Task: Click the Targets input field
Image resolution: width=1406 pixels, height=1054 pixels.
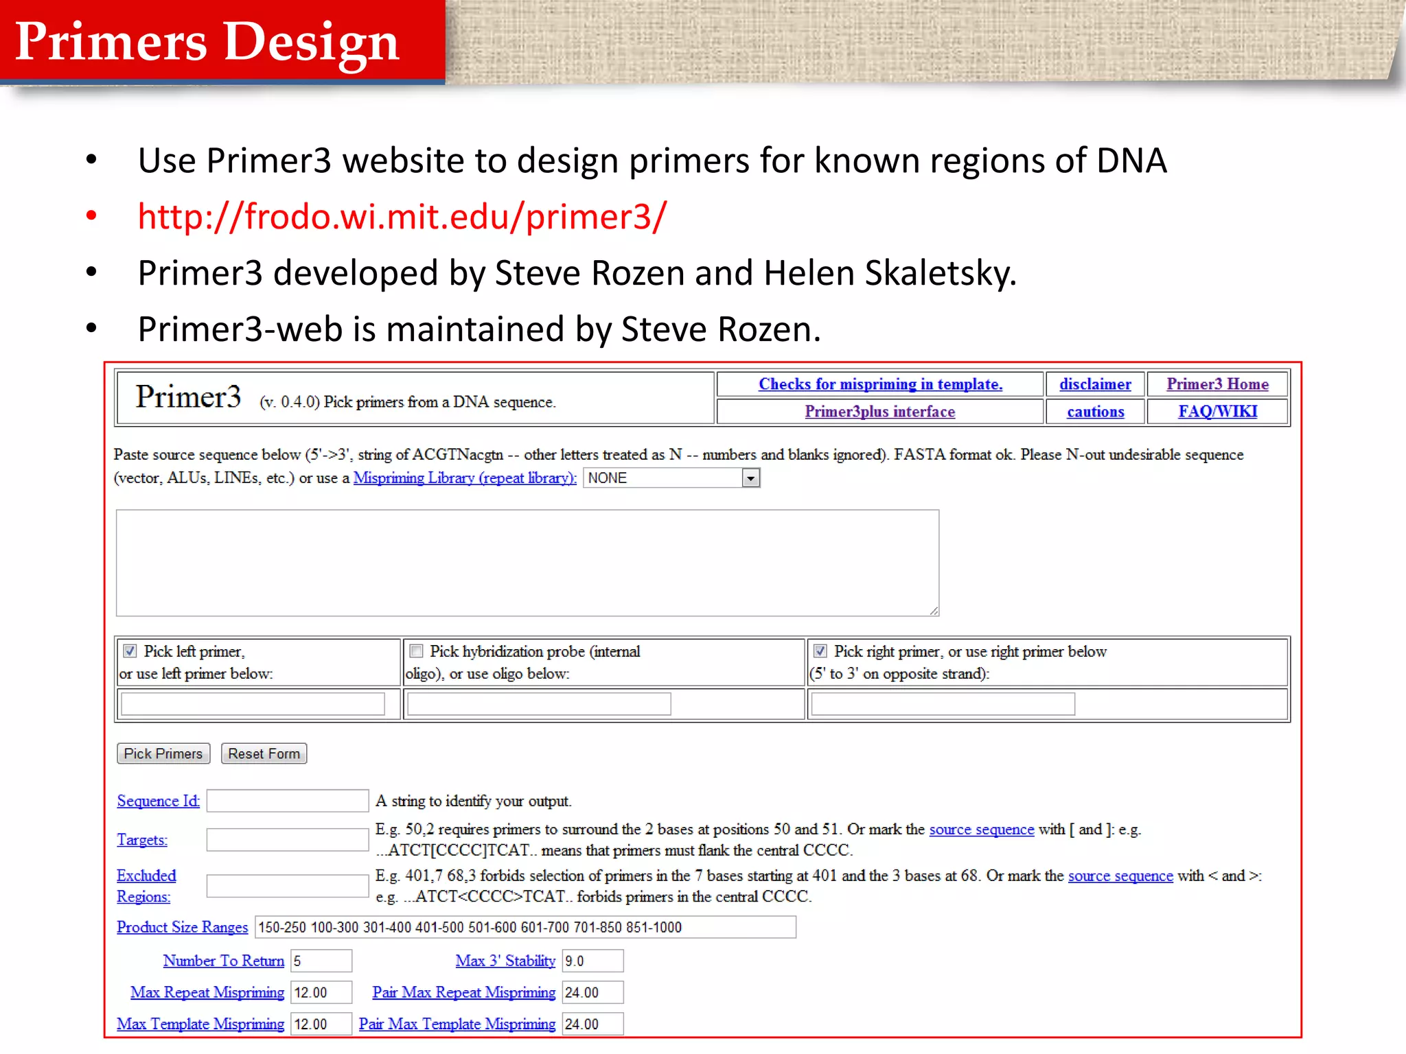Action: [288, 840]
